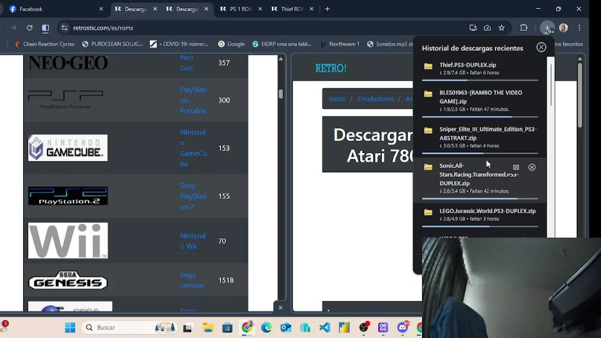Image resolution: width=601 pixels, height=338 pixels.
Task: Click the Thief download progress bar
Action: [480, 80]
